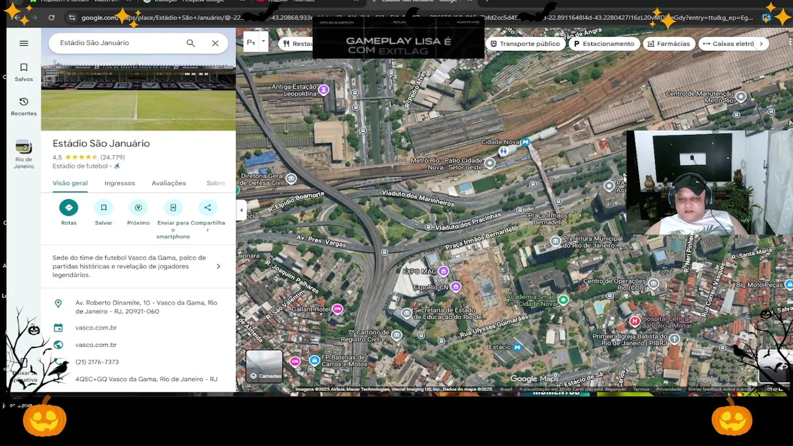
Task: Click 7º Cartório de Registro Civil marker
Action: coord(397,335)
